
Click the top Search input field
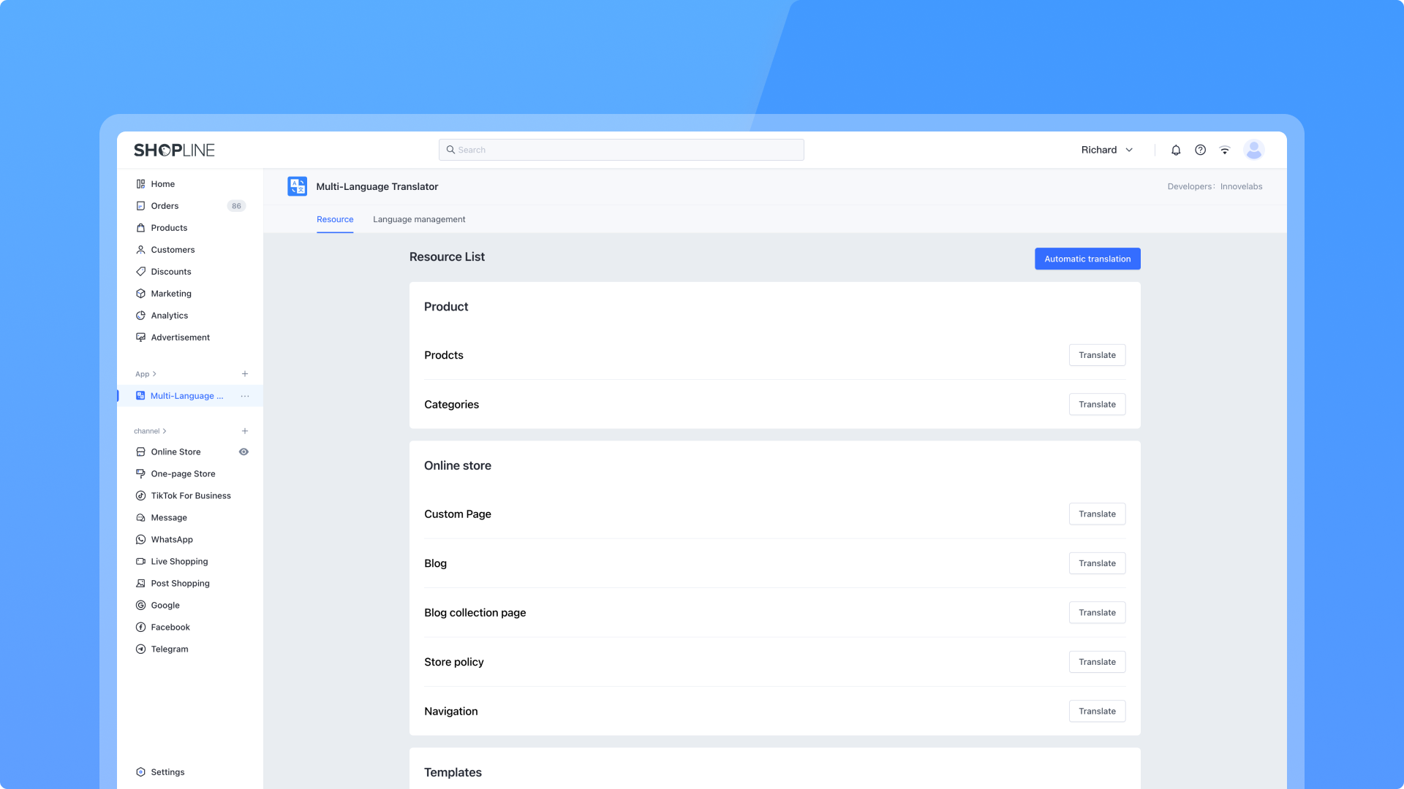tap(622, 150)
